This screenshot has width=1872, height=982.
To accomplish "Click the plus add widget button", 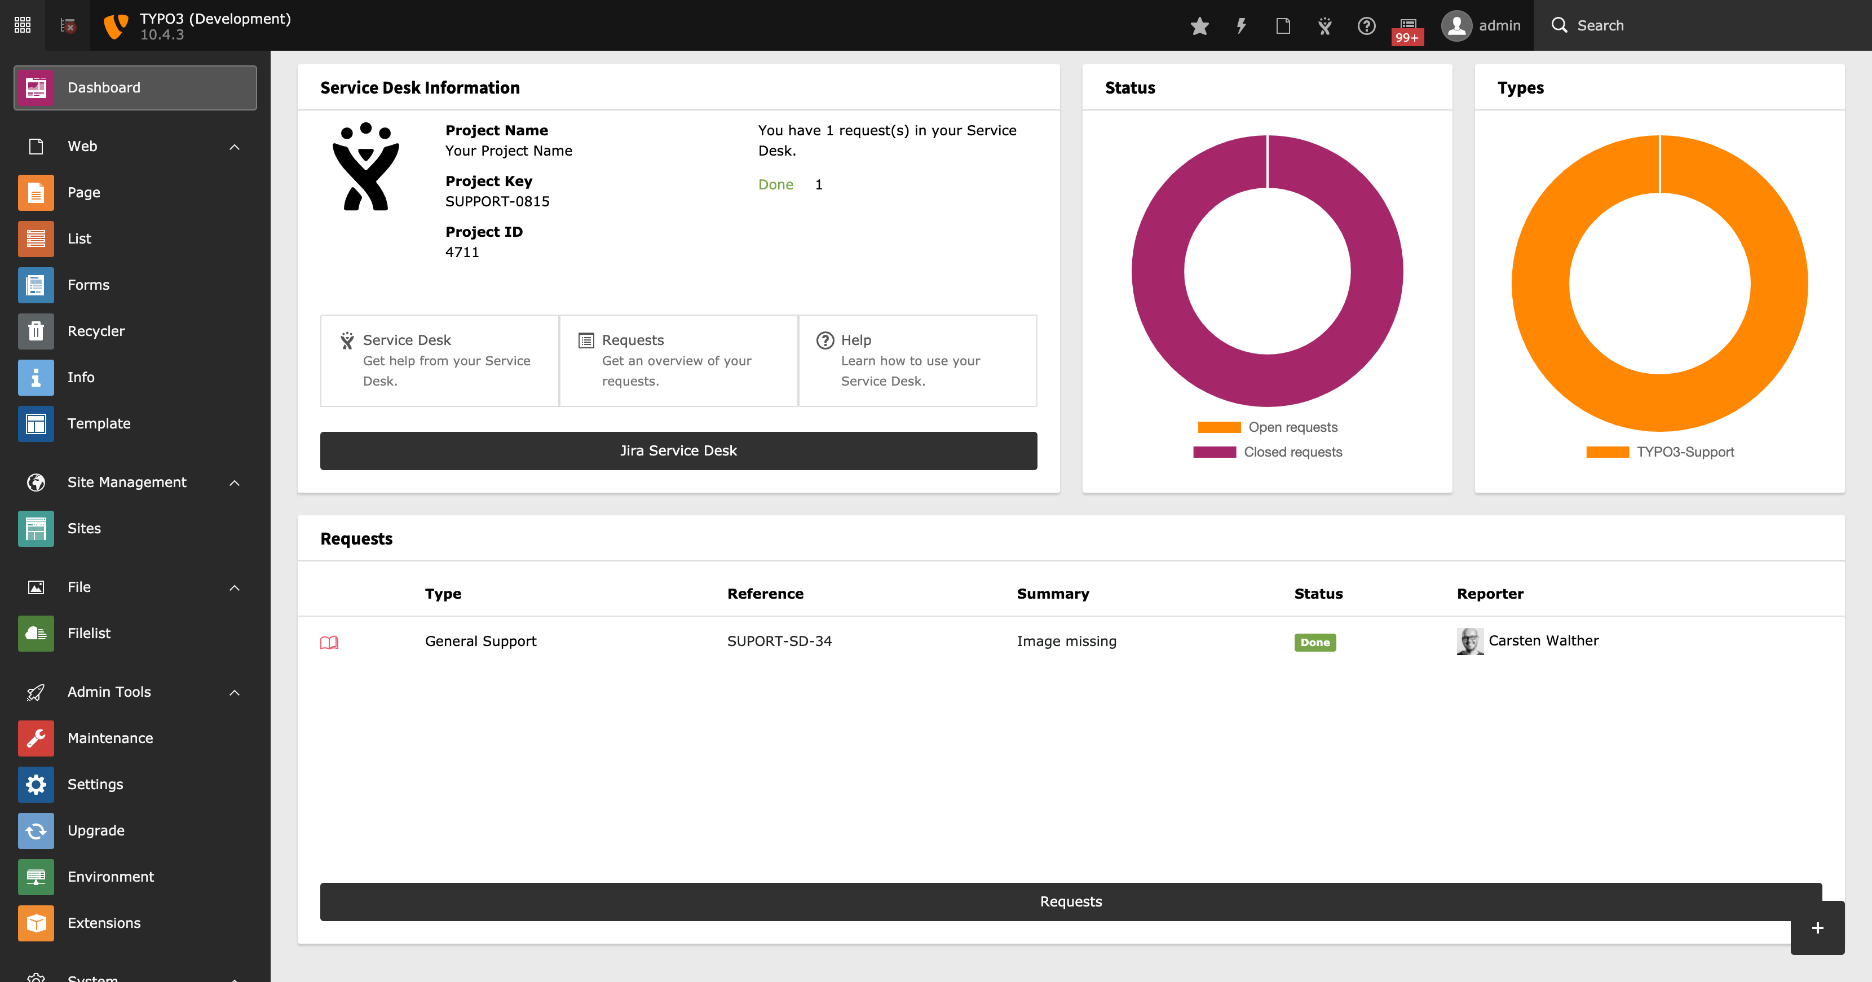I will pos(1817,928).
